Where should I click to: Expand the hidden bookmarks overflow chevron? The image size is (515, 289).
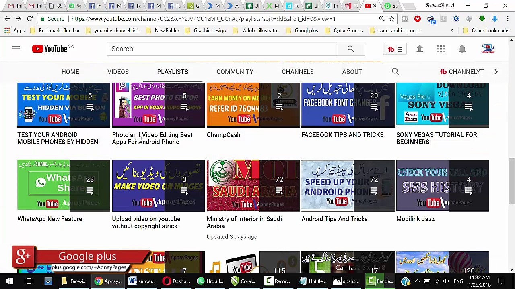452,31
